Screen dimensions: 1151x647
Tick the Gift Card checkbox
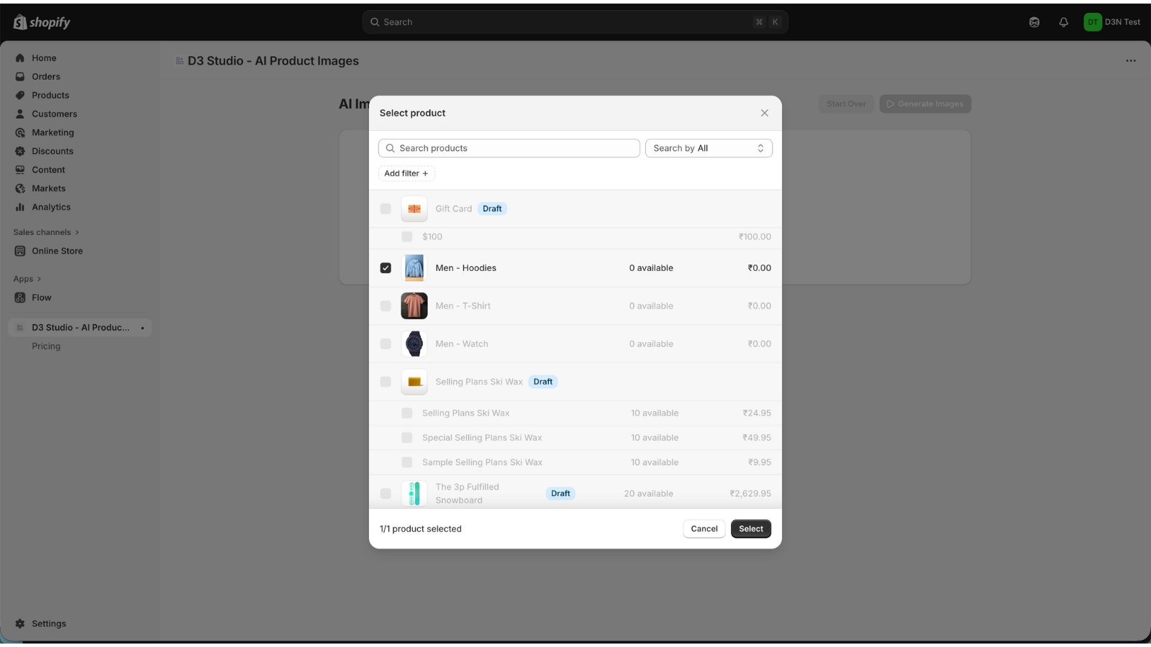click(x=386, y=208)
